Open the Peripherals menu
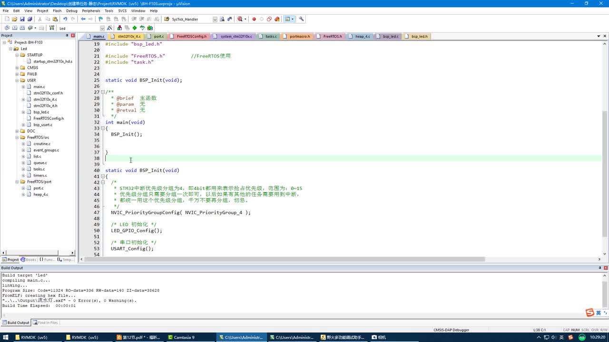This screenshot has height=342, width=609. 91,10
